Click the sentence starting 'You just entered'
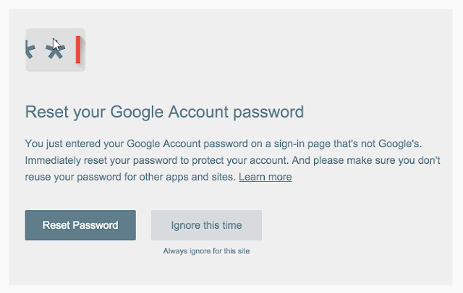This screenshot has height=293, width=463. pos(145,144)
